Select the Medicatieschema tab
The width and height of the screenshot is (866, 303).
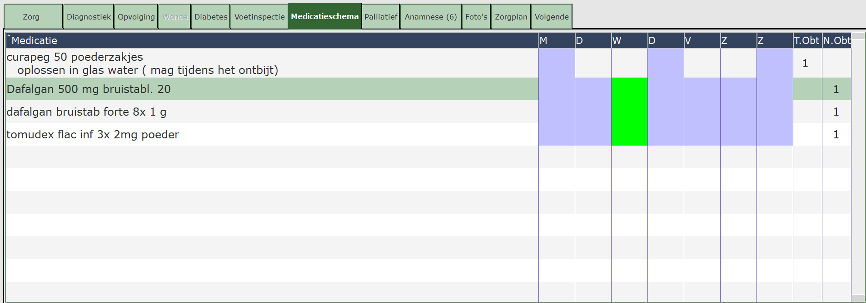(325, 16)
